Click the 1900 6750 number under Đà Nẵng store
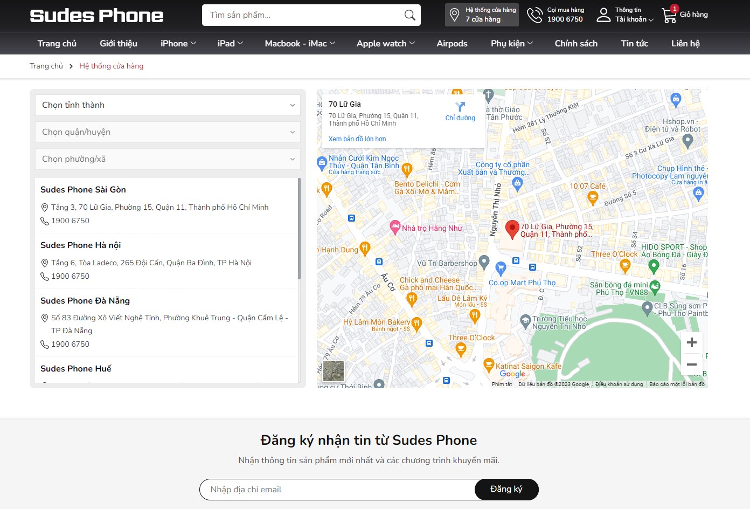Image resolution: width=750 pixels, height=509 pixels. coord(71,344)
